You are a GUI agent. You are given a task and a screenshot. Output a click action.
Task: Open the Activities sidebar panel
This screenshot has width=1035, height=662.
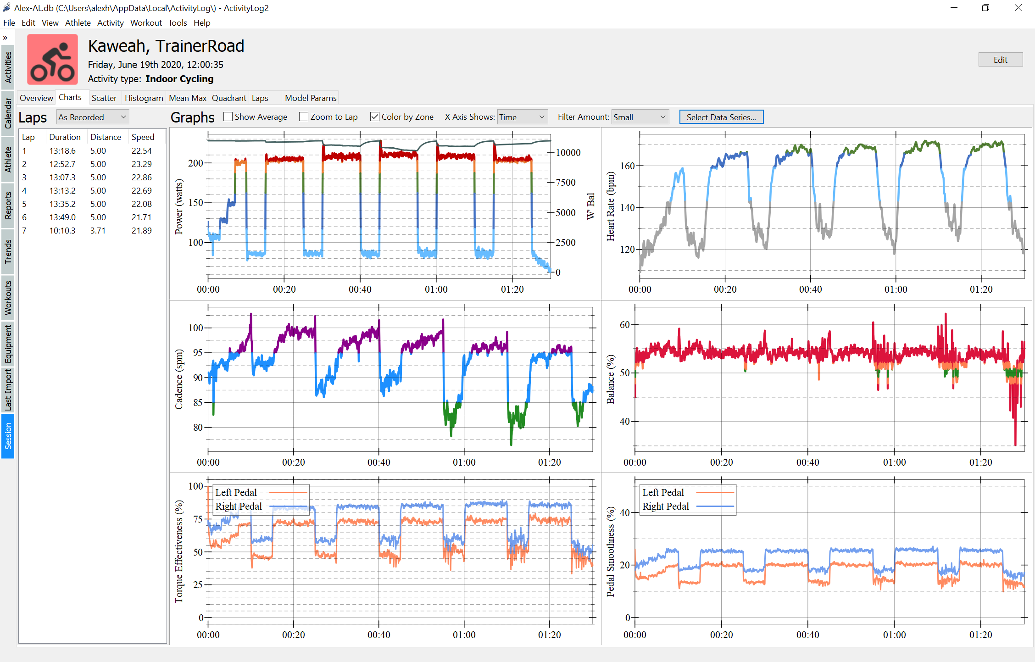pyautogui.click(x=8, y=67)
